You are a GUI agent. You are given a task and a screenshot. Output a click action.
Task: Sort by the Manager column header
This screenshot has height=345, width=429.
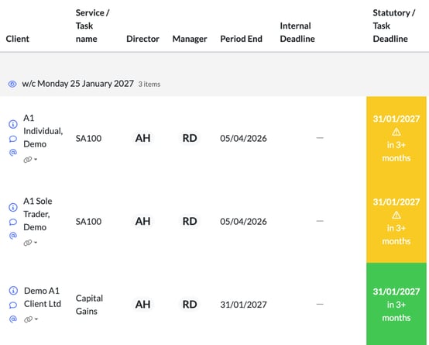coord(190,39)
